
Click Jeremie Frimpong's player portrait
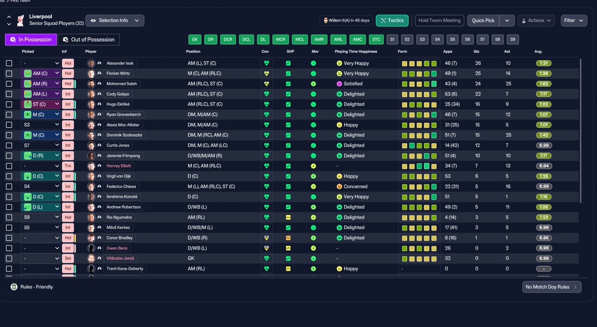coord(91,156)
